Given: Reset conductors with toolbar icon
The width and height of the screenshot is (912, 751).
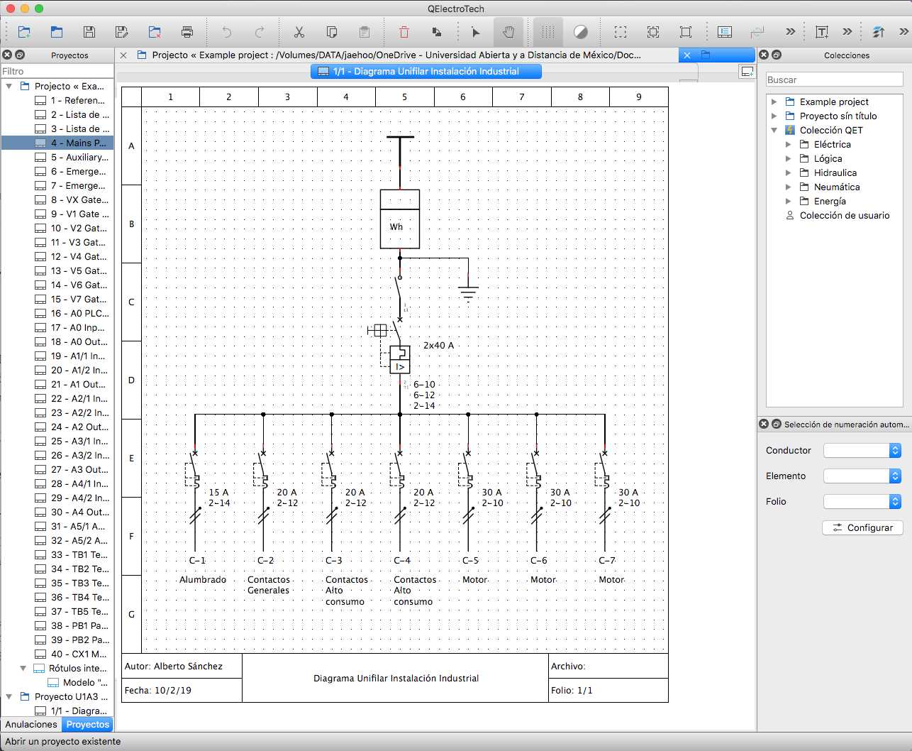Looking at the screenshot, I should coord(757,32).
